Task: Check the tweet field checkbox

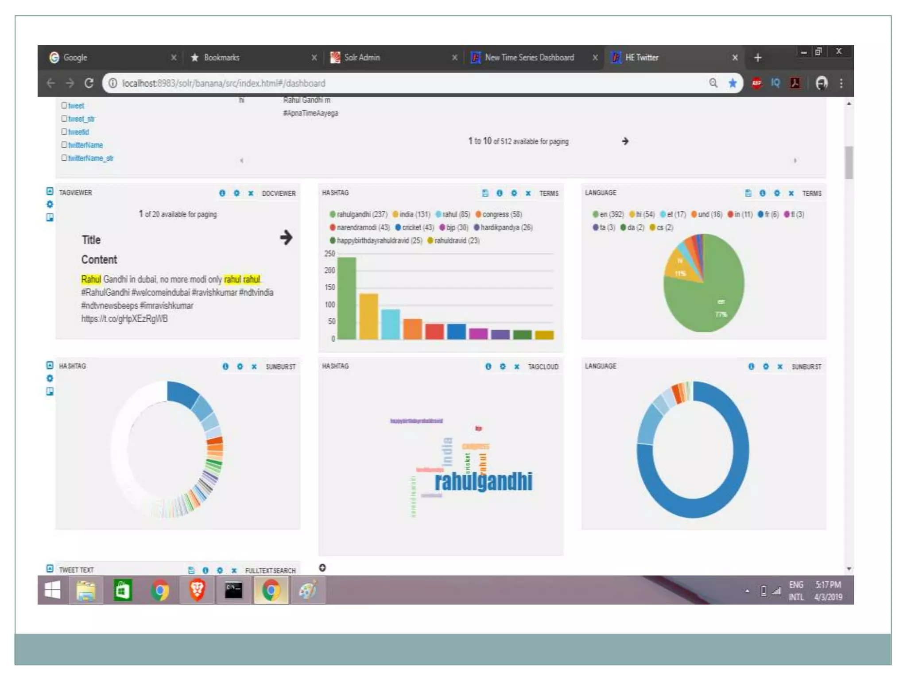Action: (x=64, y=105)
